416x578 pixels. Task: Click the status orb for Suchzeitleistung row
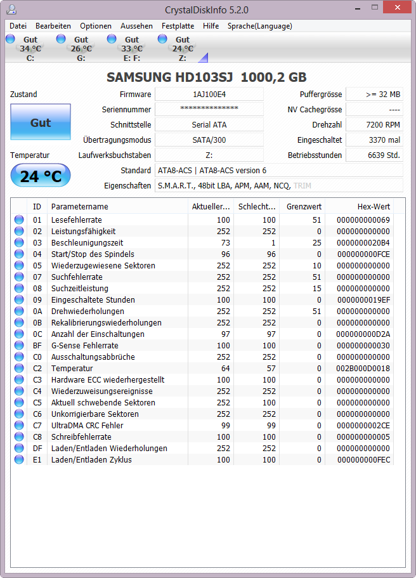[x=19, y=288]
